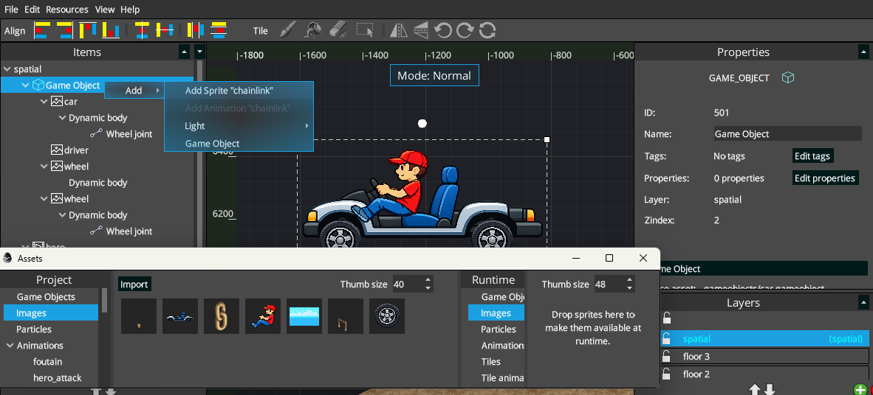The height and width of the screenshot is (395, 873).
Task: Select the chainlink image thumbnail
Action: click(221, 316)
